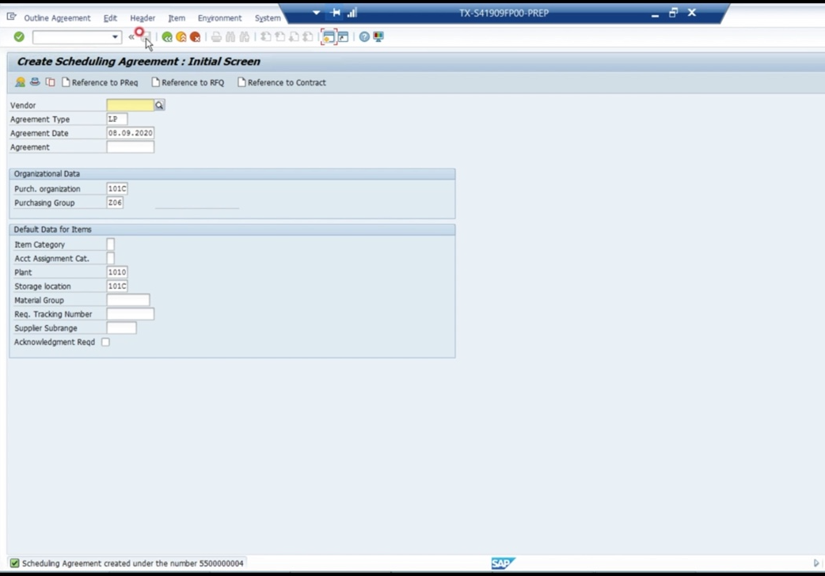Click the Vendor address icon in application toolbar
The height and width of the screenshot is (576, 825).
coord(20,82)
